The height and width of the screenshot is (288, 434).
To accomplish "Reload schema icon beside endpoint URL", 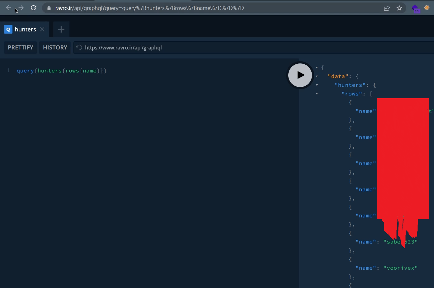I will [79, 48].
